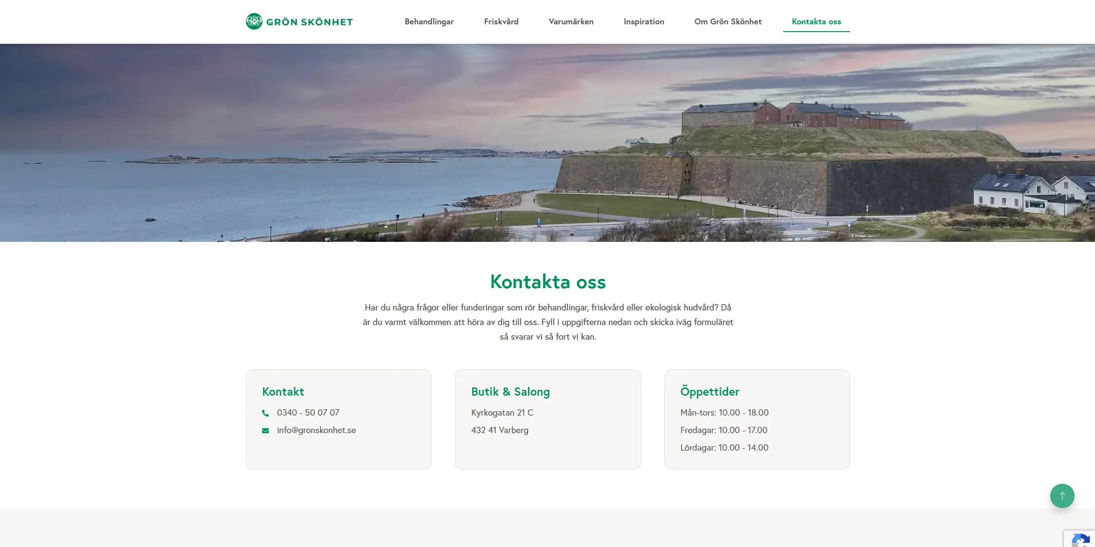This screenshot has width=1095, height=547.
Task: Click the Kontakt card heading
Action: point(283,392)
